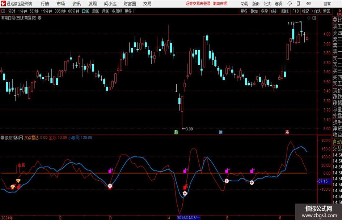The width and height of the screenshot is (342, 220).
Task: Click the green 跌 event marker
Action: pos(176,132)
